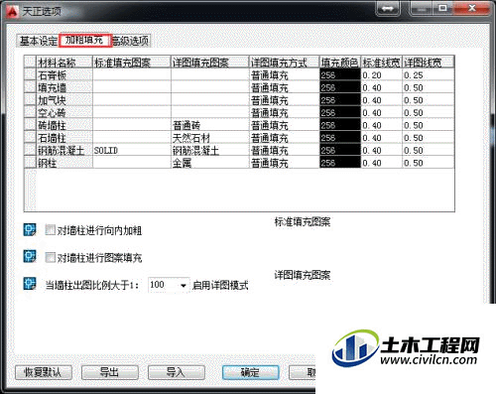The image size is (496, 394).
Task: Click the 导出 button
Action: 110,373
